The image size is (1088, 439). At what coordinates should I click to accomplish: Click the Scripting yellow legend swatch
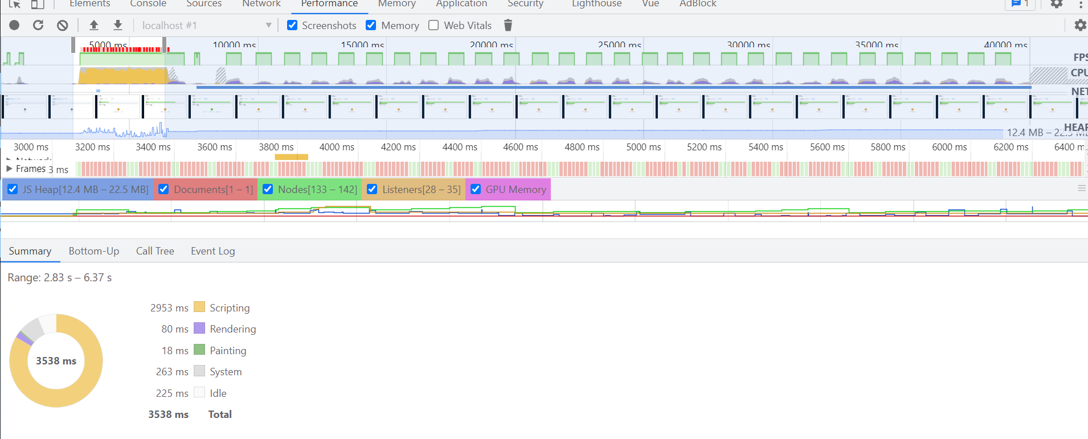click(x=199, y=307)
